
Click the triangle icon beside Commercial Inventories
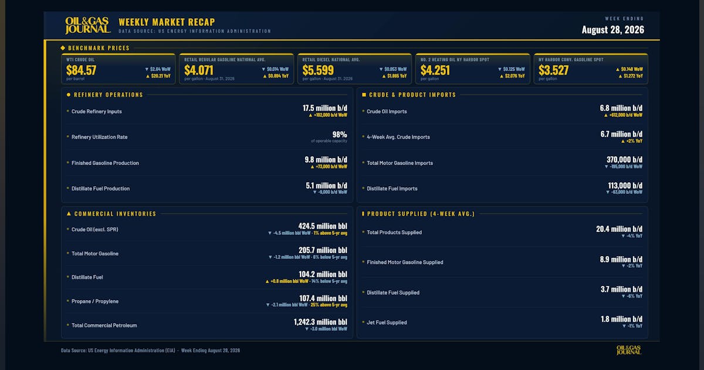(69, 214)
